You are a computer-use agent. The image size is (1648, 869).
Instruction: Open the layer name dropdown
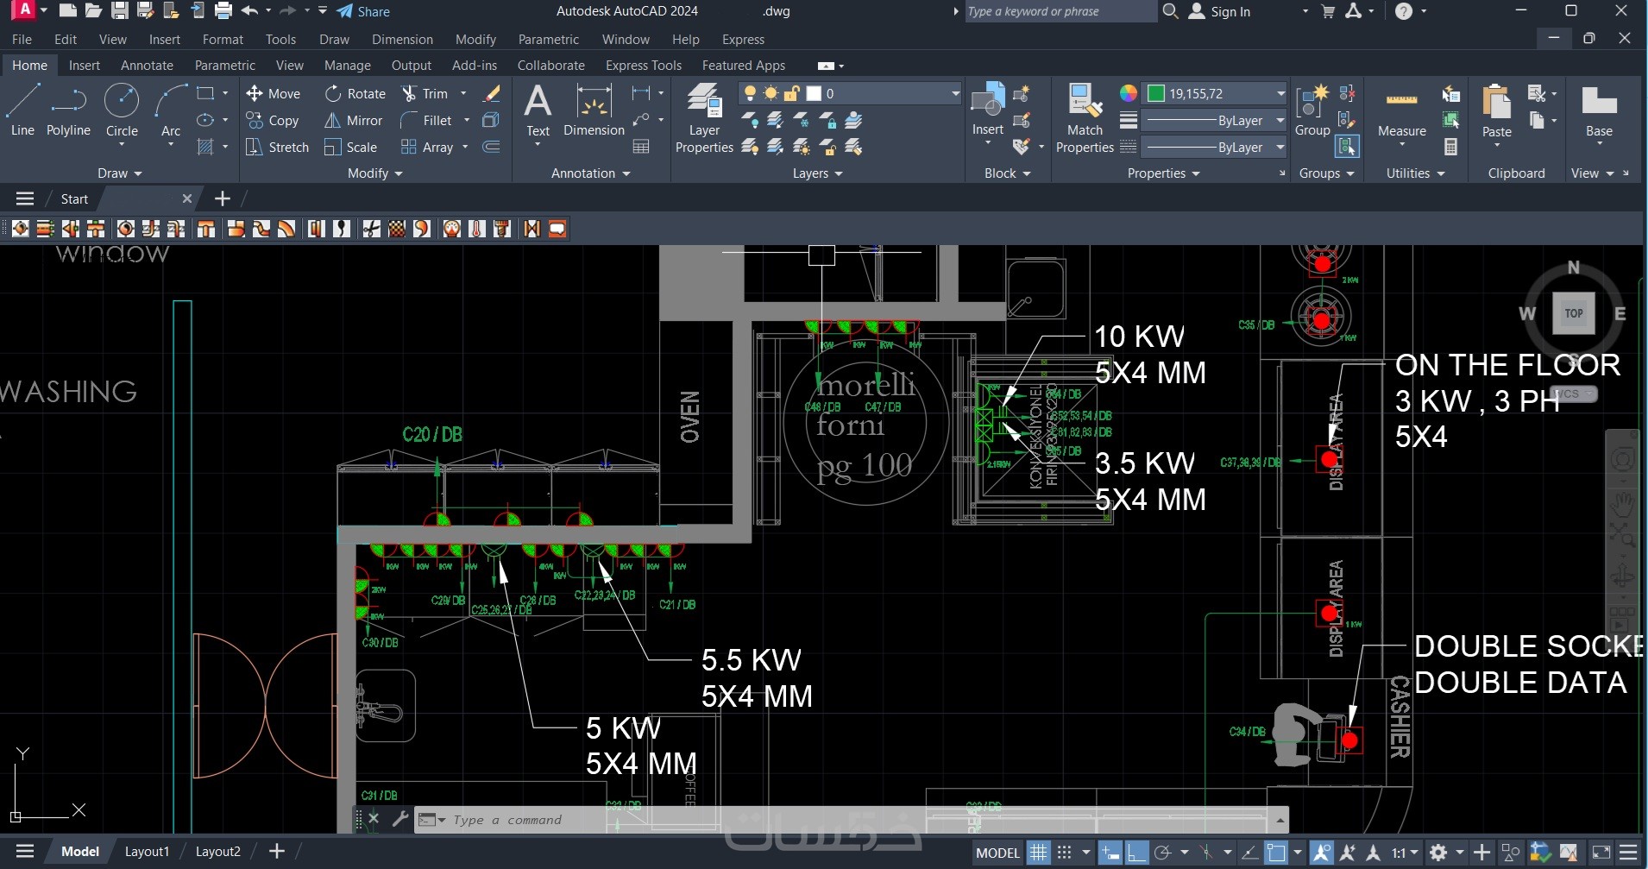[x=954, y=93]
